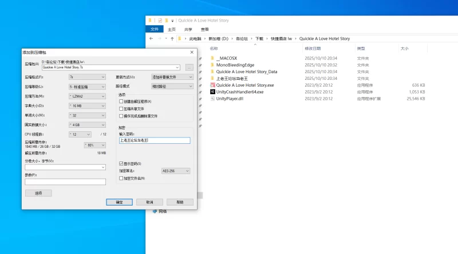Sort by the 类型 column header
The width and height of the screenshot is (458, 254).
tap(361, 49)
